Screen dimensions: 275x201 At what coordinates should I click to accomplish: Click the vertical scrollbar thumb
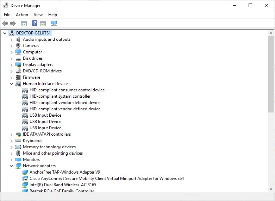pos(271,74)
